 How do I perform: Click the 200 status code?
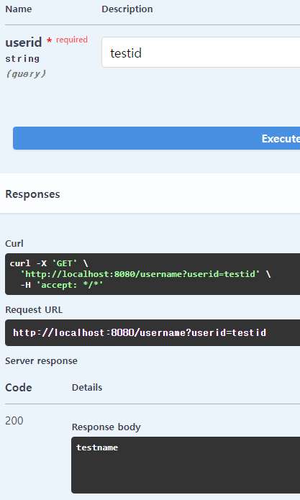click(x=14, y=421)
